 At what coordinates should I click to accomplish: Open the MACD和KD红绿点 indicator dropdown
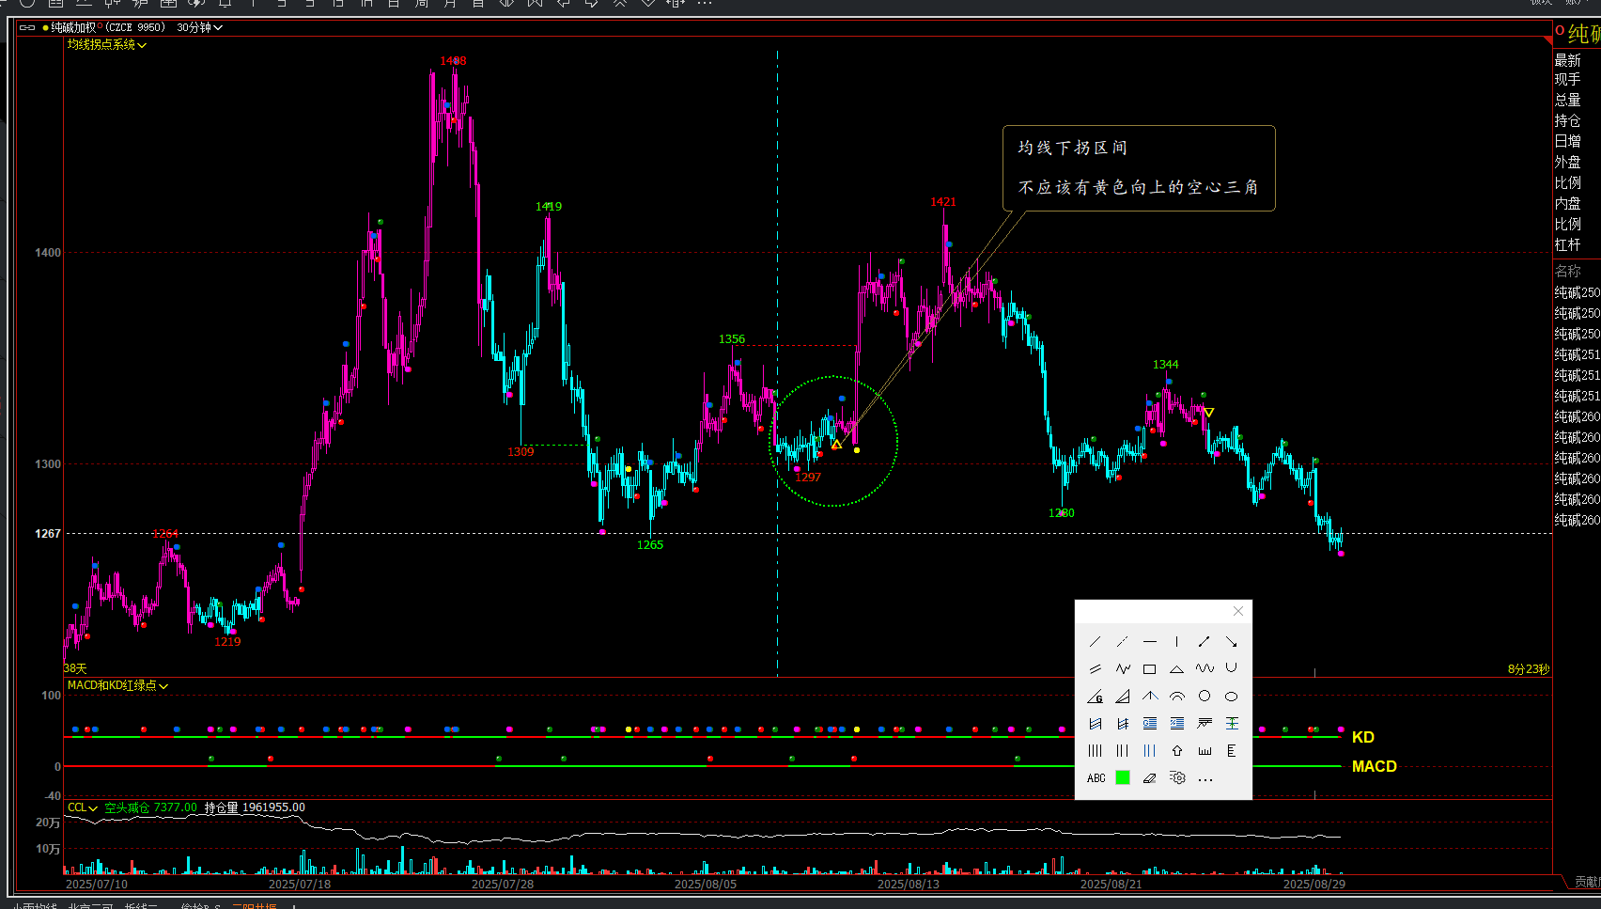[x=117, y=686]
